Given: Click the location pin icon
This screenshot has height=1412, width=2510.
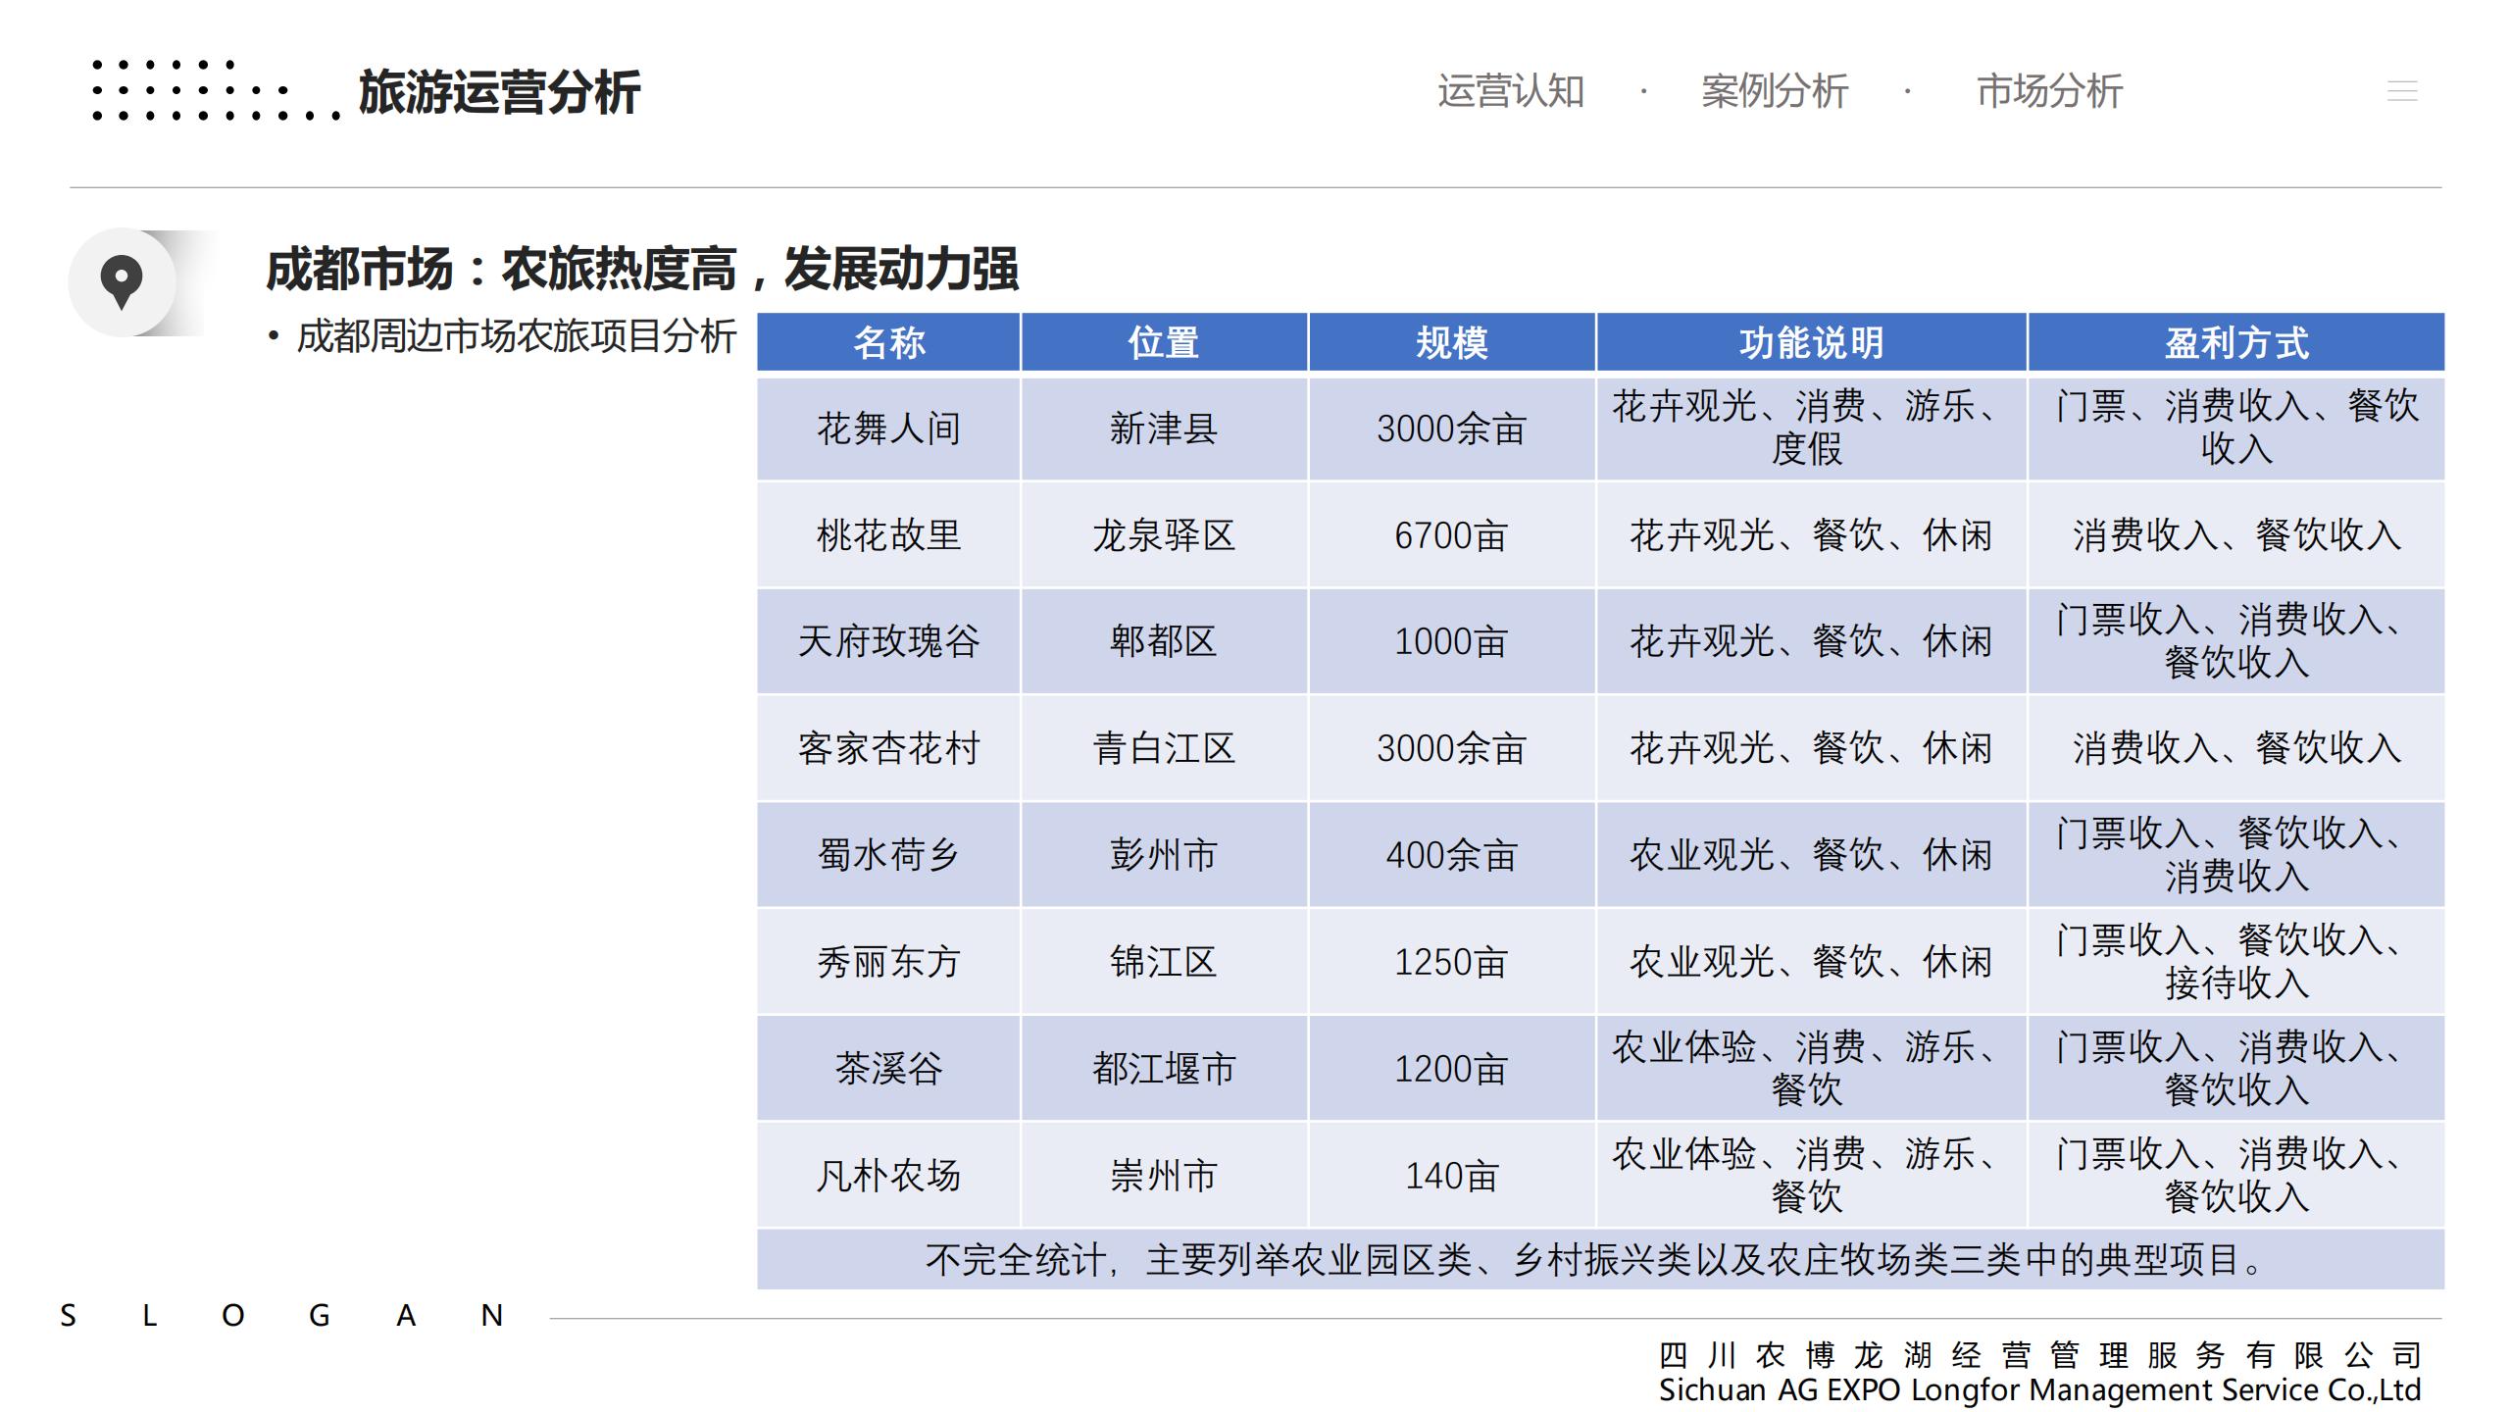Looking at the screenshot, I should (x=122, y=282).
